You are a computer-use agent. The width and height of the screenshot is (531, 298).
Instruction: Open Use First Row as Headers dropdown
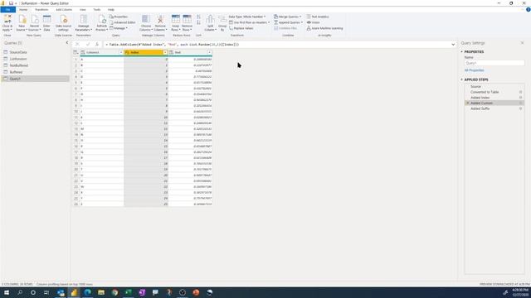click(x=249, y=22)
